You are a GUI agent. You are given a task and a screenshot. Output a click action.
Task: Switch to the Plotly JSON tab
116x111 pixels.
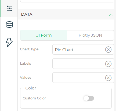pos(90,35)
